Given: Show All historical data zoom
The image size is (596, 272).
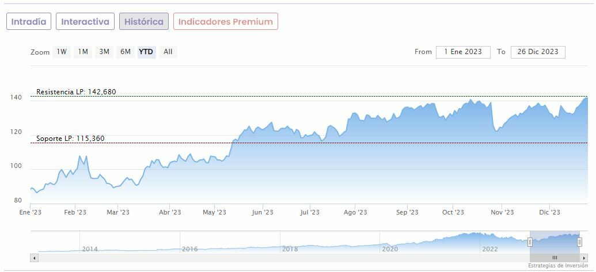Looking at the screenshot, I should click(x=168, y=52).
